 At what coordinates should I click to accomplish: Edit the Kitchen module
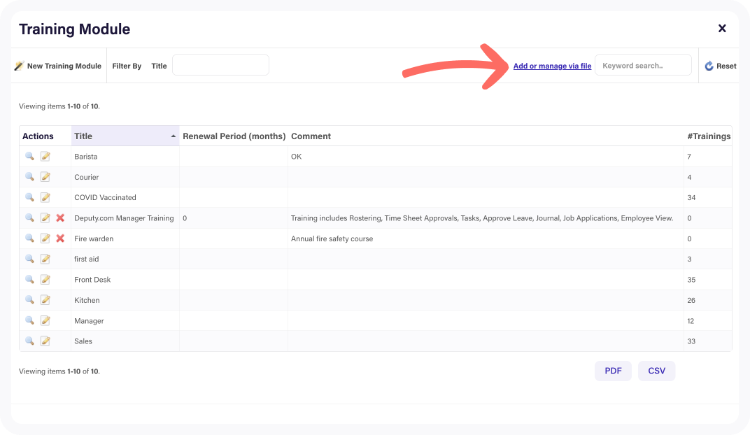[45, 300]
